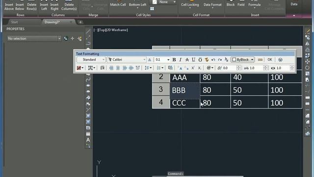Open the @ Symbol dropdown
This screenshot has width=314, height=177.
(x=210, y=68)
